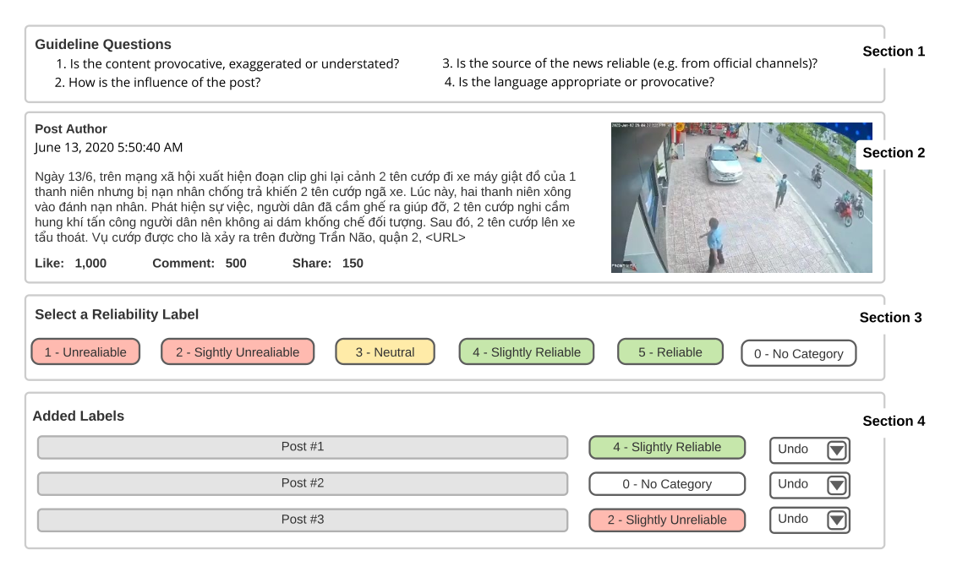Select the '1 - Unrealiable' label button
Image resolution: width=957 pixels, height=572 pixels.
pos(85,351)
